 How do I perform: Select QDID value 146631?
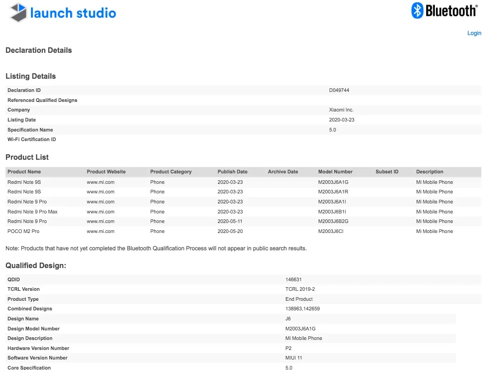click(x=294, y=279)
